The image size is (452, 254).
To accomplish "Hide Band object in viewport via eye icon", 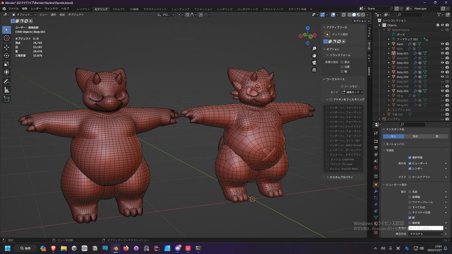I will click(442, 44).
